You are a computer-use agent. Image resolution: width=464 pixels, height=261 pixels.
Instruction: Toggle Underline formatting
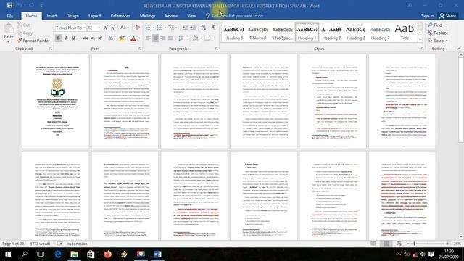73,38
